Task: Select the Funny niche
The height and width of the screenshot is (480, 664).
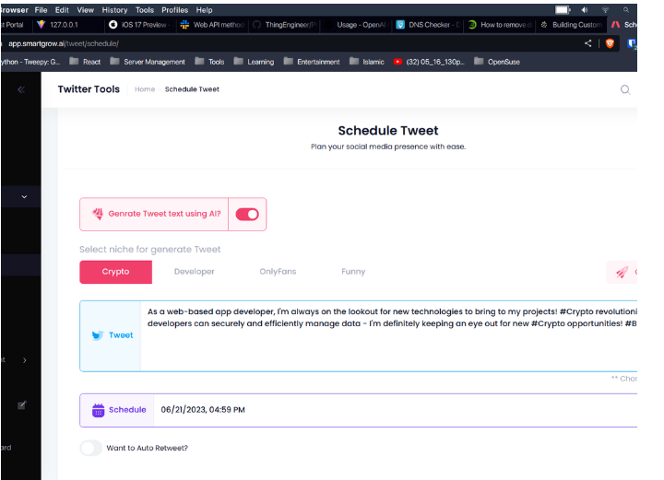Action: point(353,272)
